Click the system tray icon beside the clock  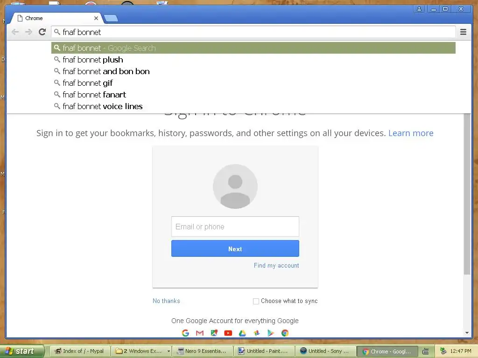443,351
